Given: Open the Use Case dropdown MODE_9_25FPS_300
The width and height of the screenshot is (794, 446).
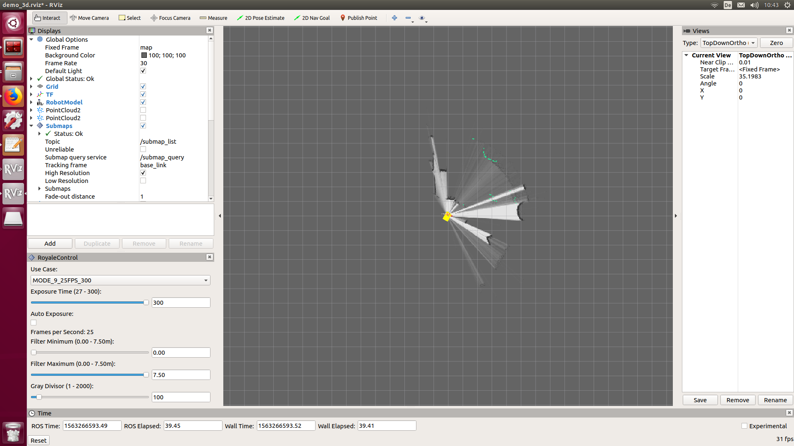Looking at the screenshot, I should [x=120, y=280].
